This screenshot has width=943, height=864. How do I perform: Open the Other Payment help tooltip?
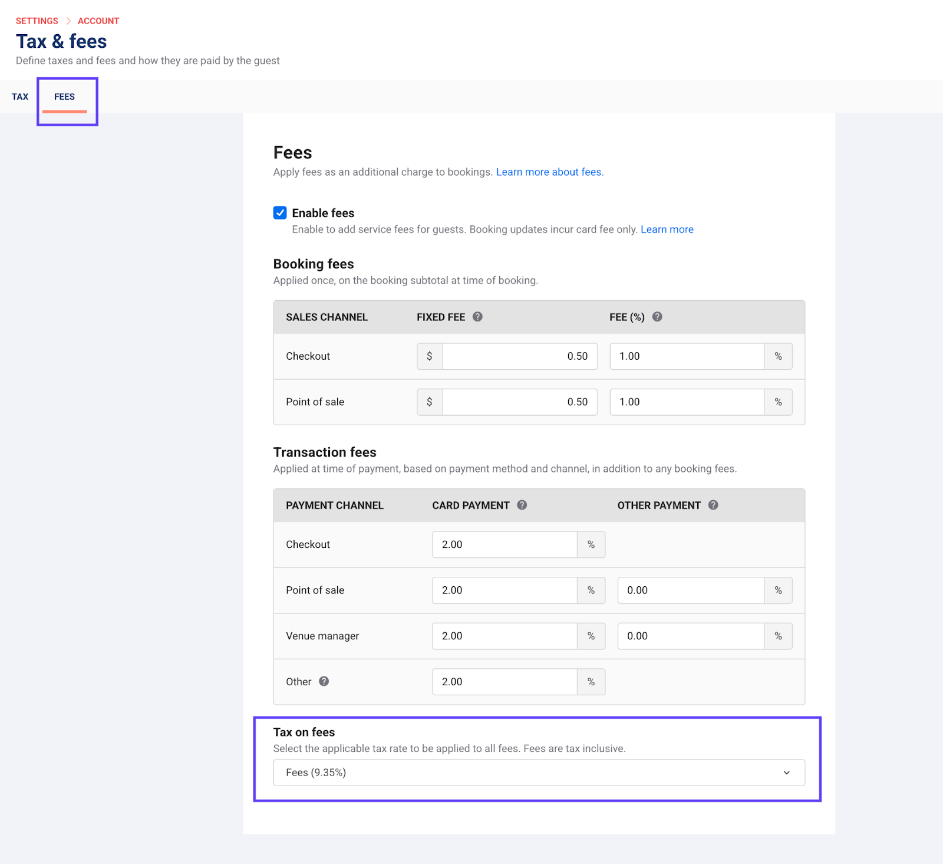tap(713, 505)
